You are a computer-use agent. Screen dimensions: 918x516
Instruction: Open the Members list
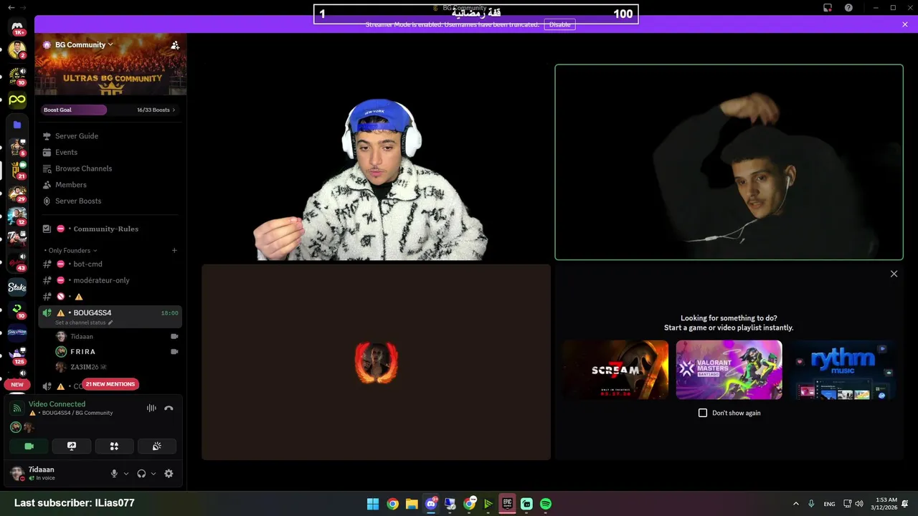(70, 185)
